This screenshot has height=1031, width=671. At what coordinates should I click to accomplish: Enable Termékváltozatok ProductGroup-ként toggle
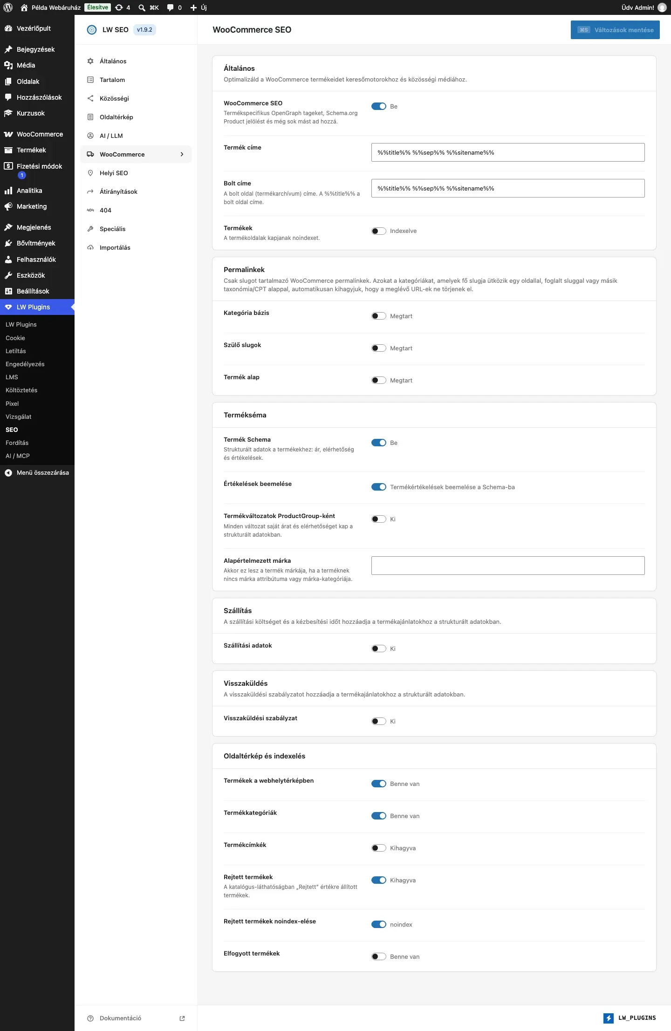[x=379, y=519]
